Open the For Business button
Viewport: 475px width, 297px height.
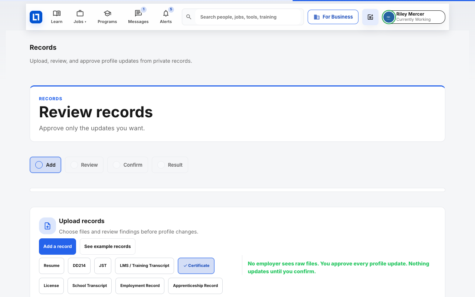pyautogui.click(x=333, y=17)
